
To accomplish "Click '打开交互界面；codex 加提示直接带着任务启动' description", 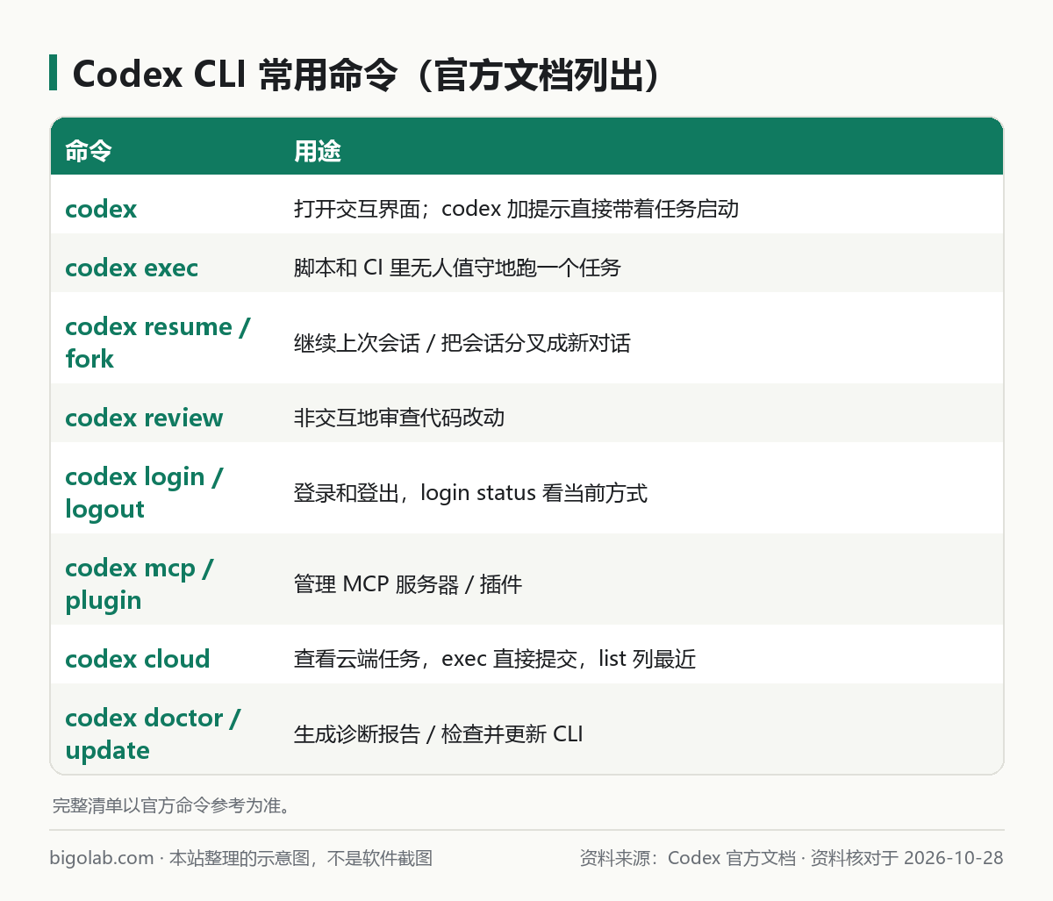I will (516, 209).
